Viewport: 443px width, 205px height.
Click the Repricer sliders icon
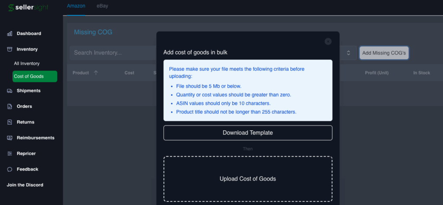(x=10, y=154)
